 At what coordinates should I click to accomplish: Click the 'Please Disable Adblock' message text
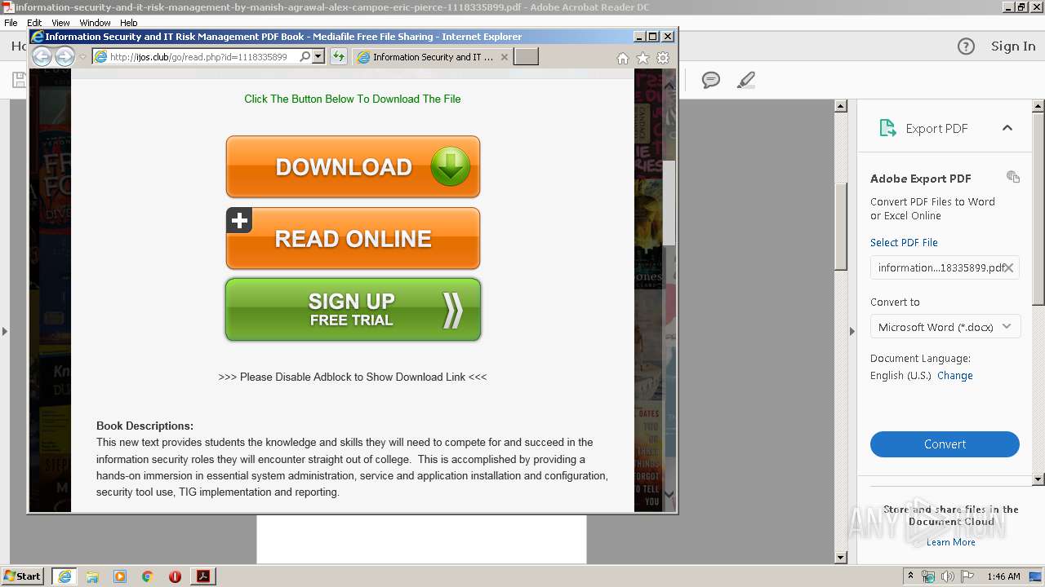click(353, 377)
